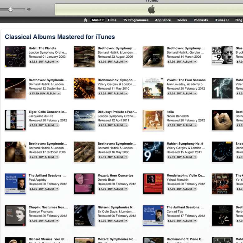Open Rachmaninoff: Piano C... title
This screenshot has height=243, width=243.
coord(185,239)
